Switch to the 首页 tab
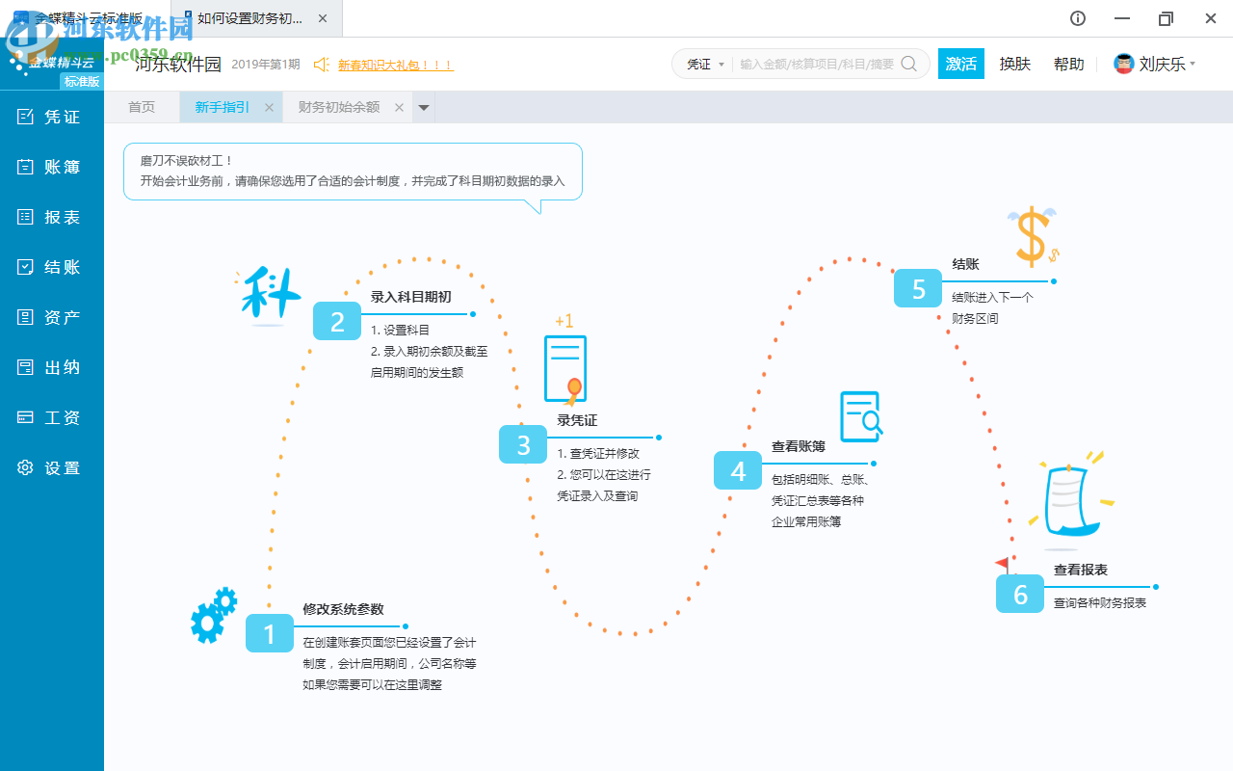 pos(142,107)
